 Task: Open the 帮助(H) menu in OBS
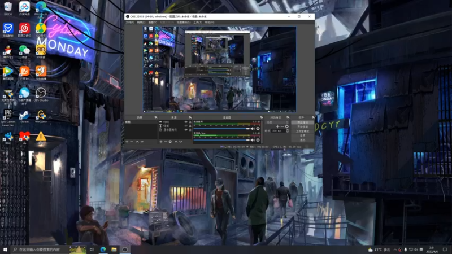(x=210, y=22)
